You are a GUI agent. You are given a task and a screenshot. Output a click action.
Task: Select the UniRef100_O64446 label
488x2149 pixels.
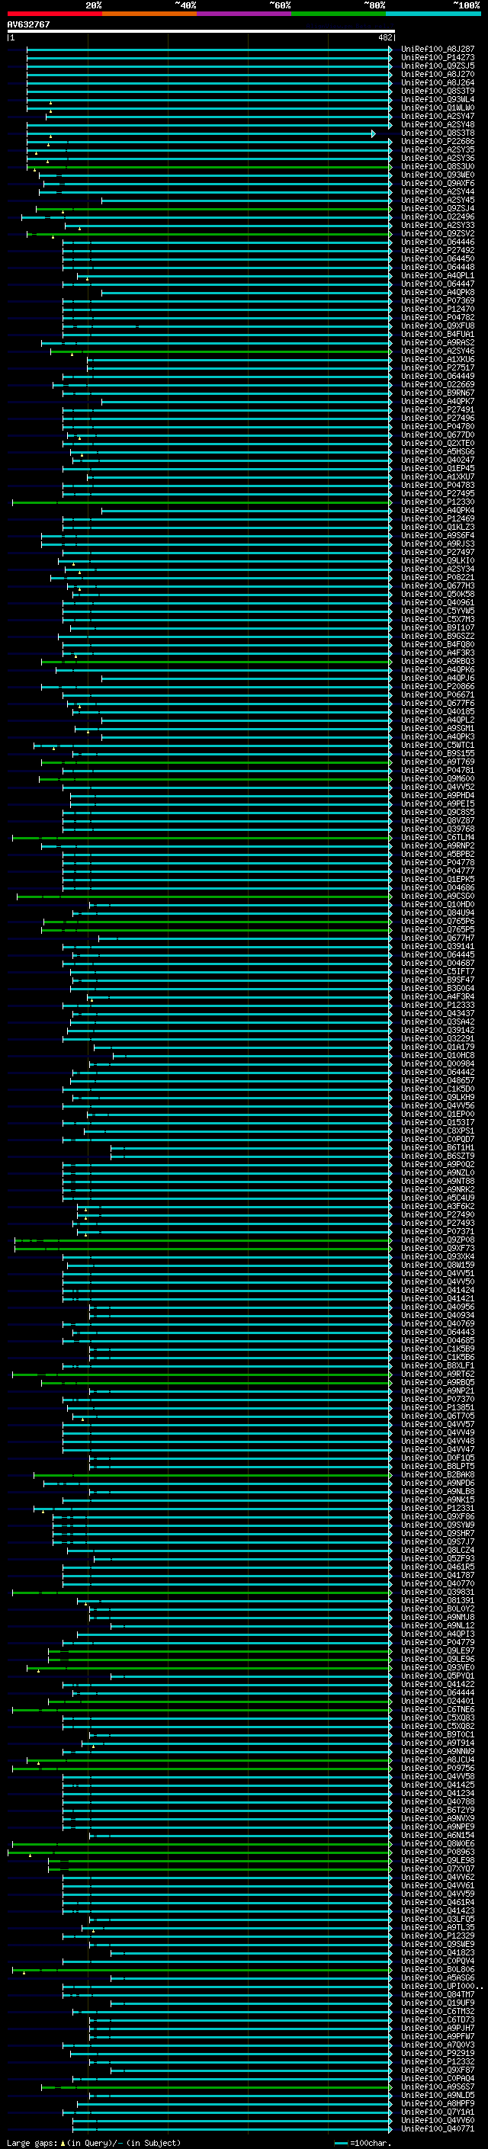[438, 242]
